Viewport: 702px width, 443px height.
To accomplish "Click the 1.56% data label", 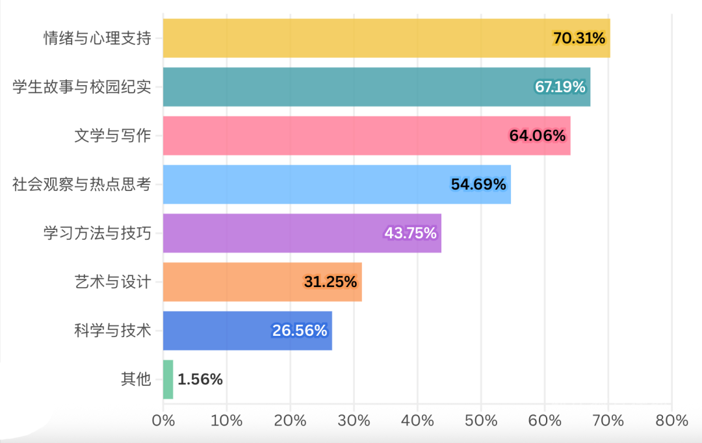I will [200, 379].
